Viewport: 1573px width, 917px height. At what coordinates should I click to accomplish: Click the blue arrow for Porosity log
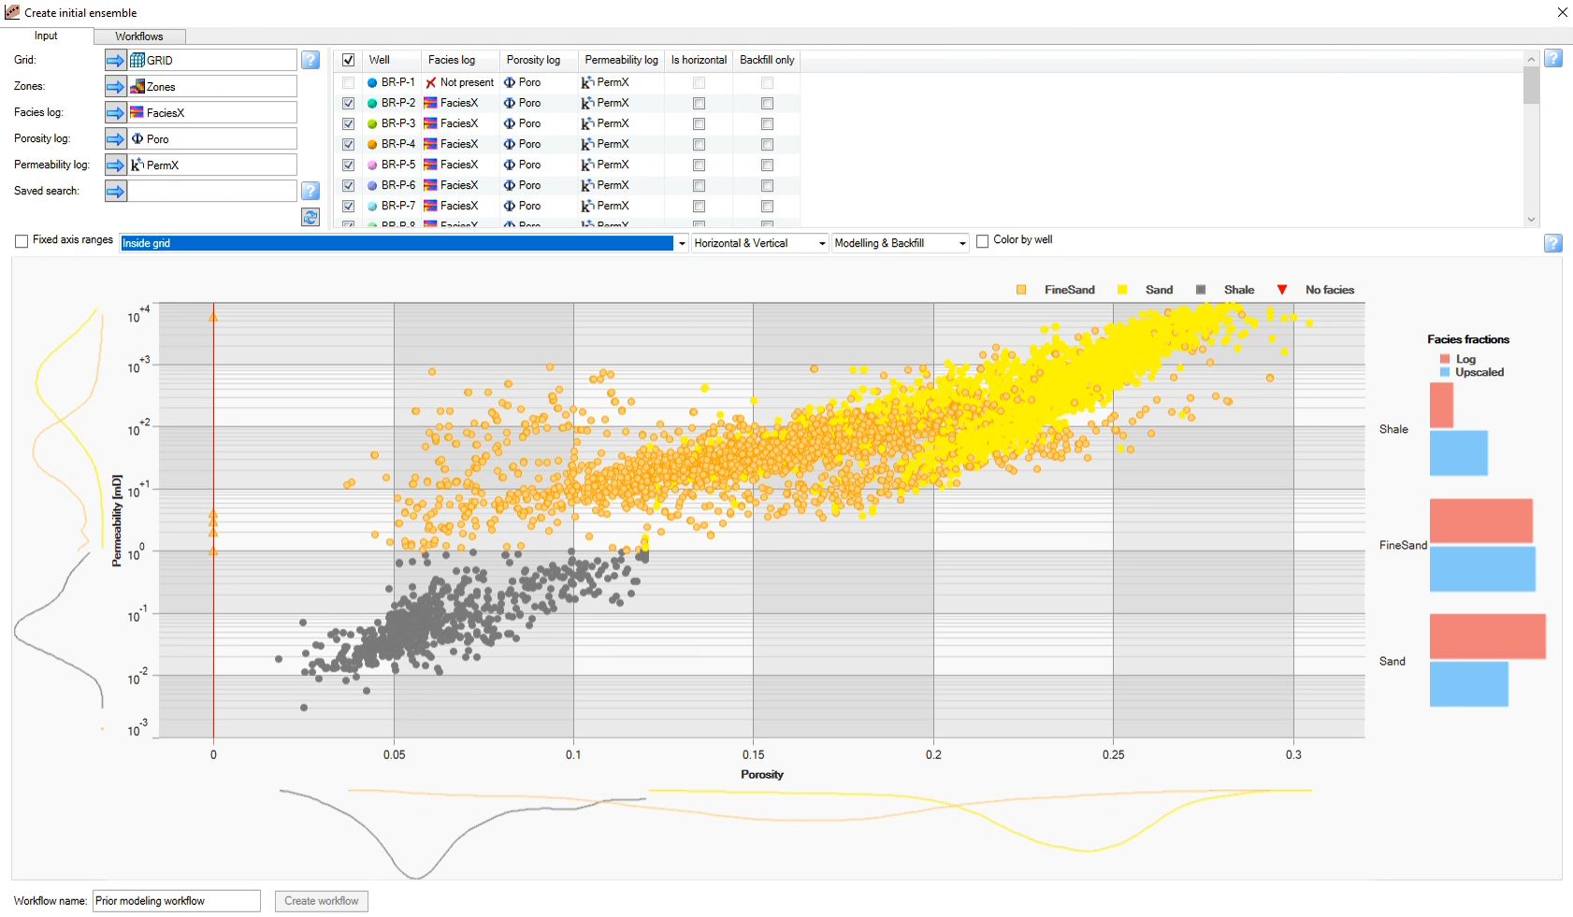pos(115,139)
